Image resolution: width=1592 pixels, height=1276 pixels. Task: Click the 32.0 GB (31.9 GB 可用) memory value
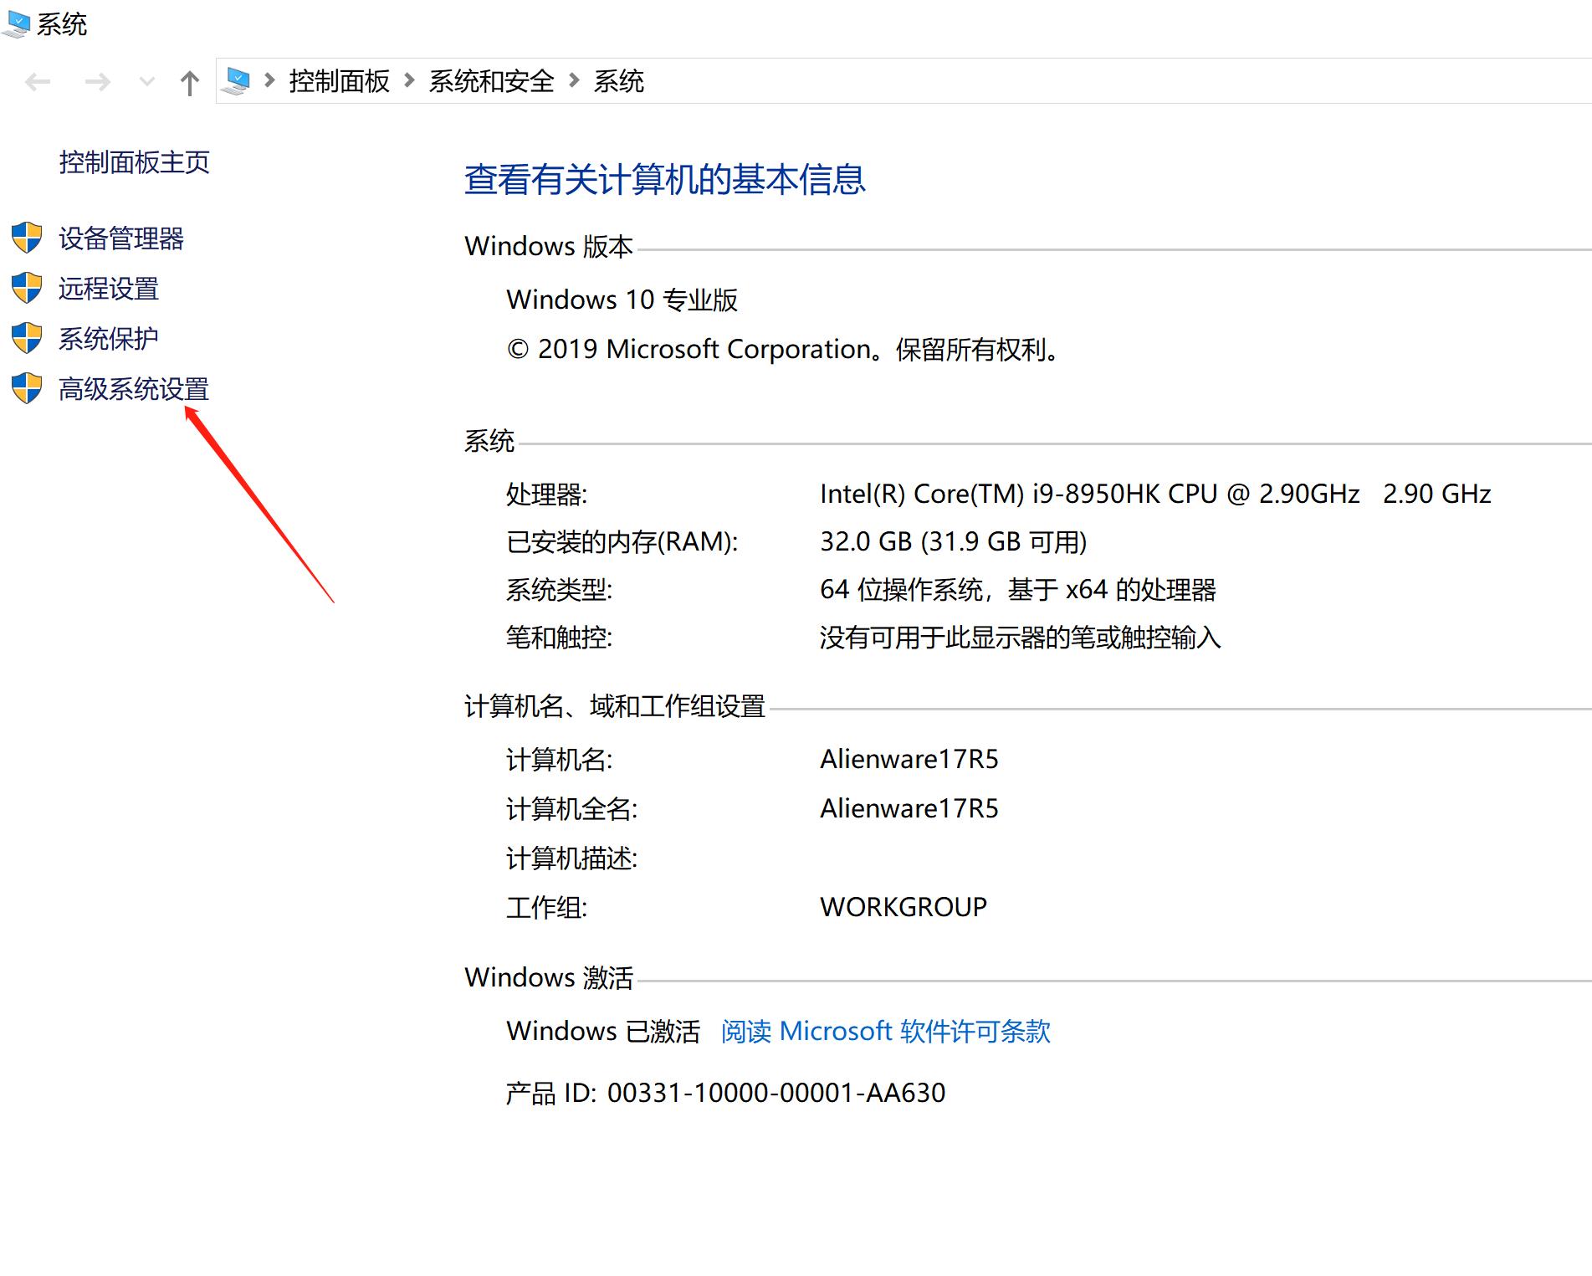point(954,541)
